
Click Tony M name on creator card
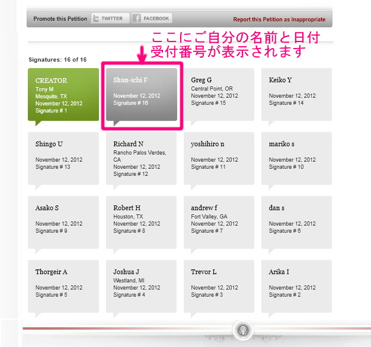[44, 89]
